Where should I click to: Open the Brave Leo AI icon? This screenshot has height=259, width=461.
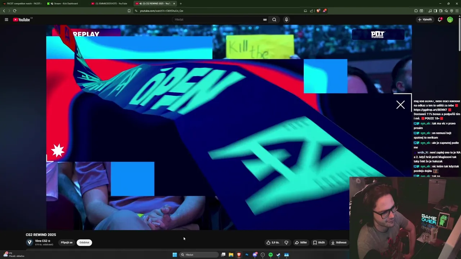[446, 11]
